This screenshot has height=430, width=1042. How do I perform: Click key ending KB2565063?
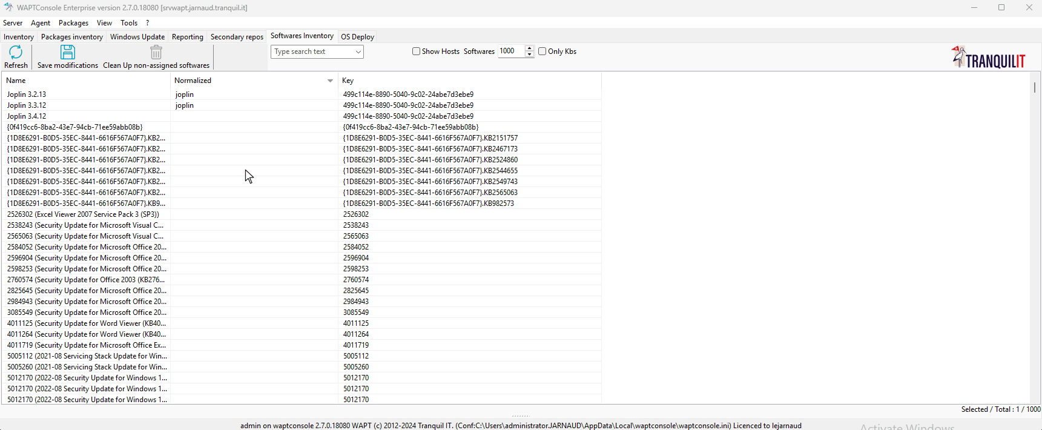coord(430,193)
